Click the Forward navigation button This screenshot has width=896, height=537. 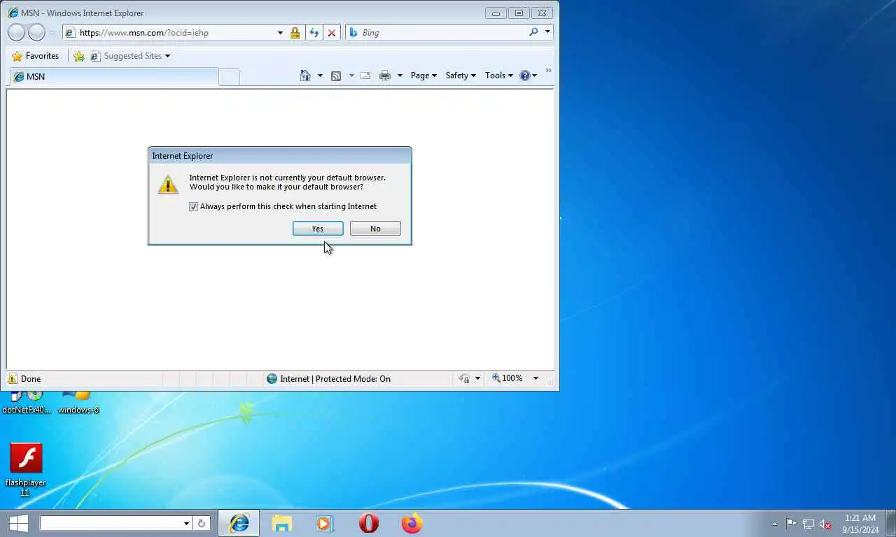[x=36, y=32]
